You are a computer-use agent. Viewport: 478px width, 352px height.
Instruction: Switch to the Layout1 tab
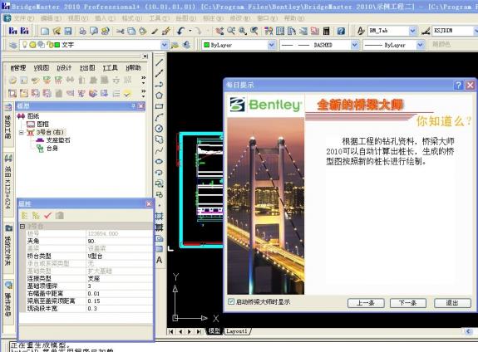point(237,331)
